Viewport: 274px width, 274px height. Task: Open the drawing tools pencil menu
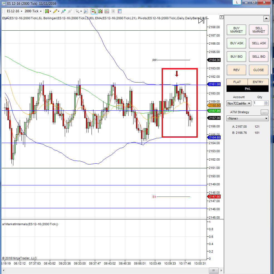click(x=55, y=11)
